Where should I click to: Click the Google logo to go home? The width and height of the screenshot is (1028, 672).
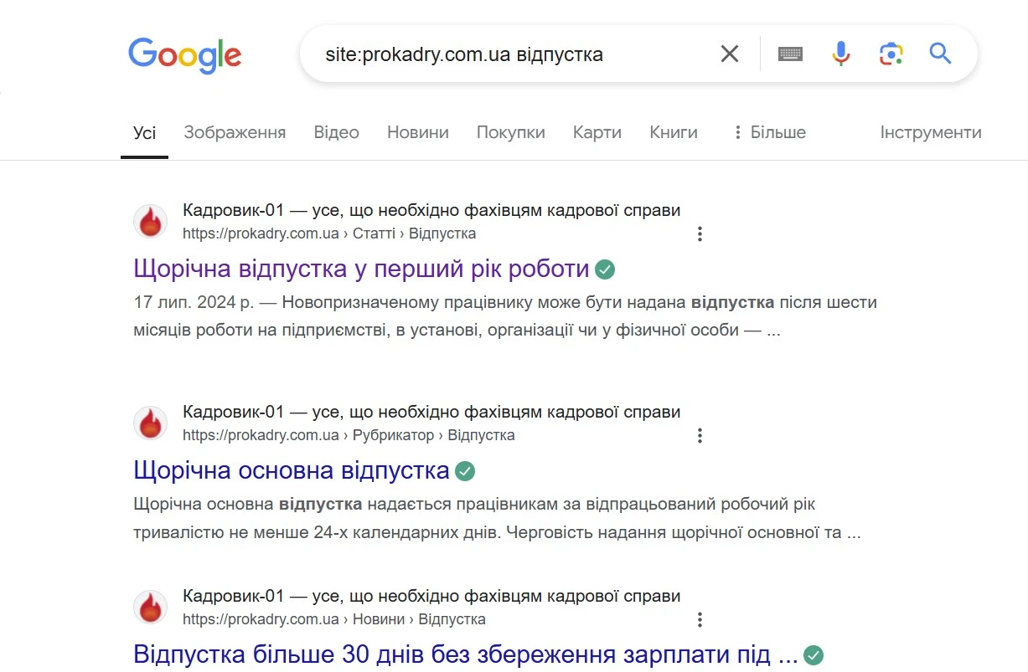coord(184,55)
